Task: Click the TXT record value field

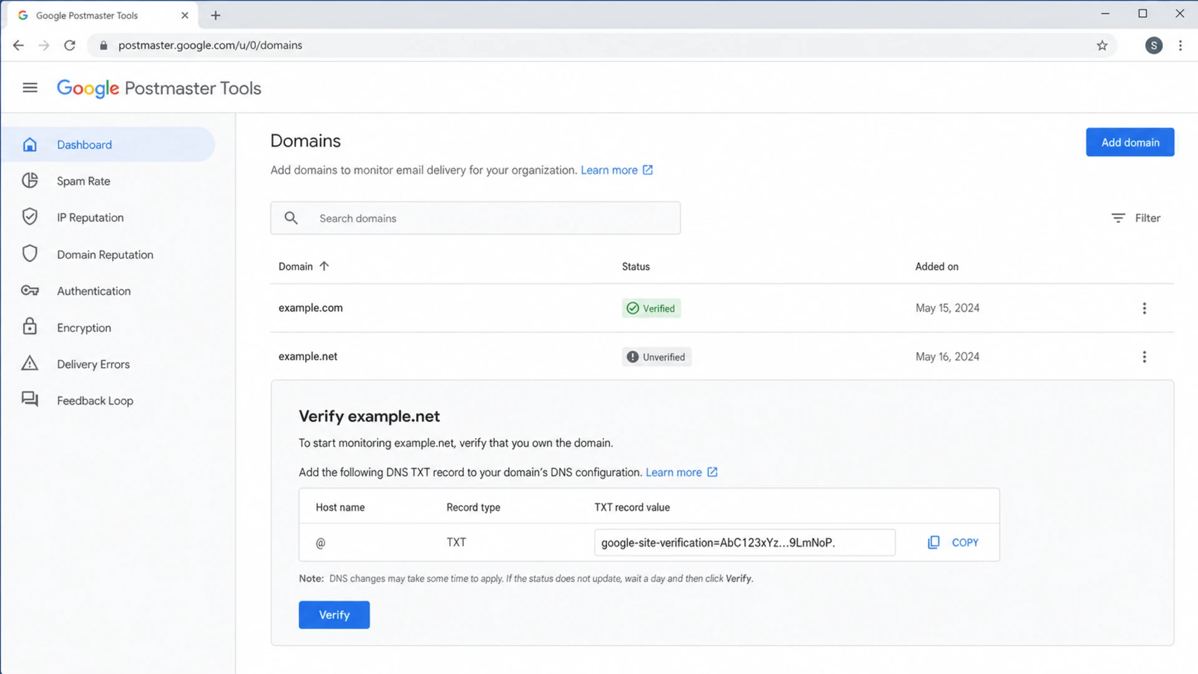Action: (745, 542)
